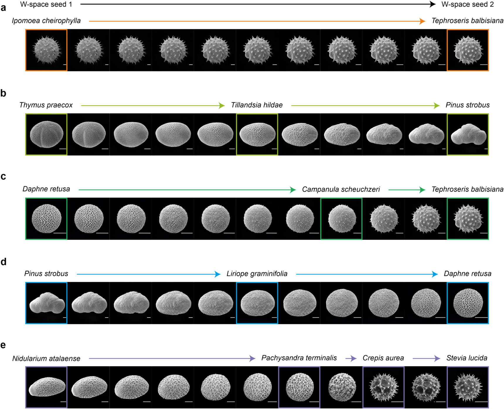
Task: Click the blue-framed Pinus strobus pollen image
Action: (x=46, y=303)
